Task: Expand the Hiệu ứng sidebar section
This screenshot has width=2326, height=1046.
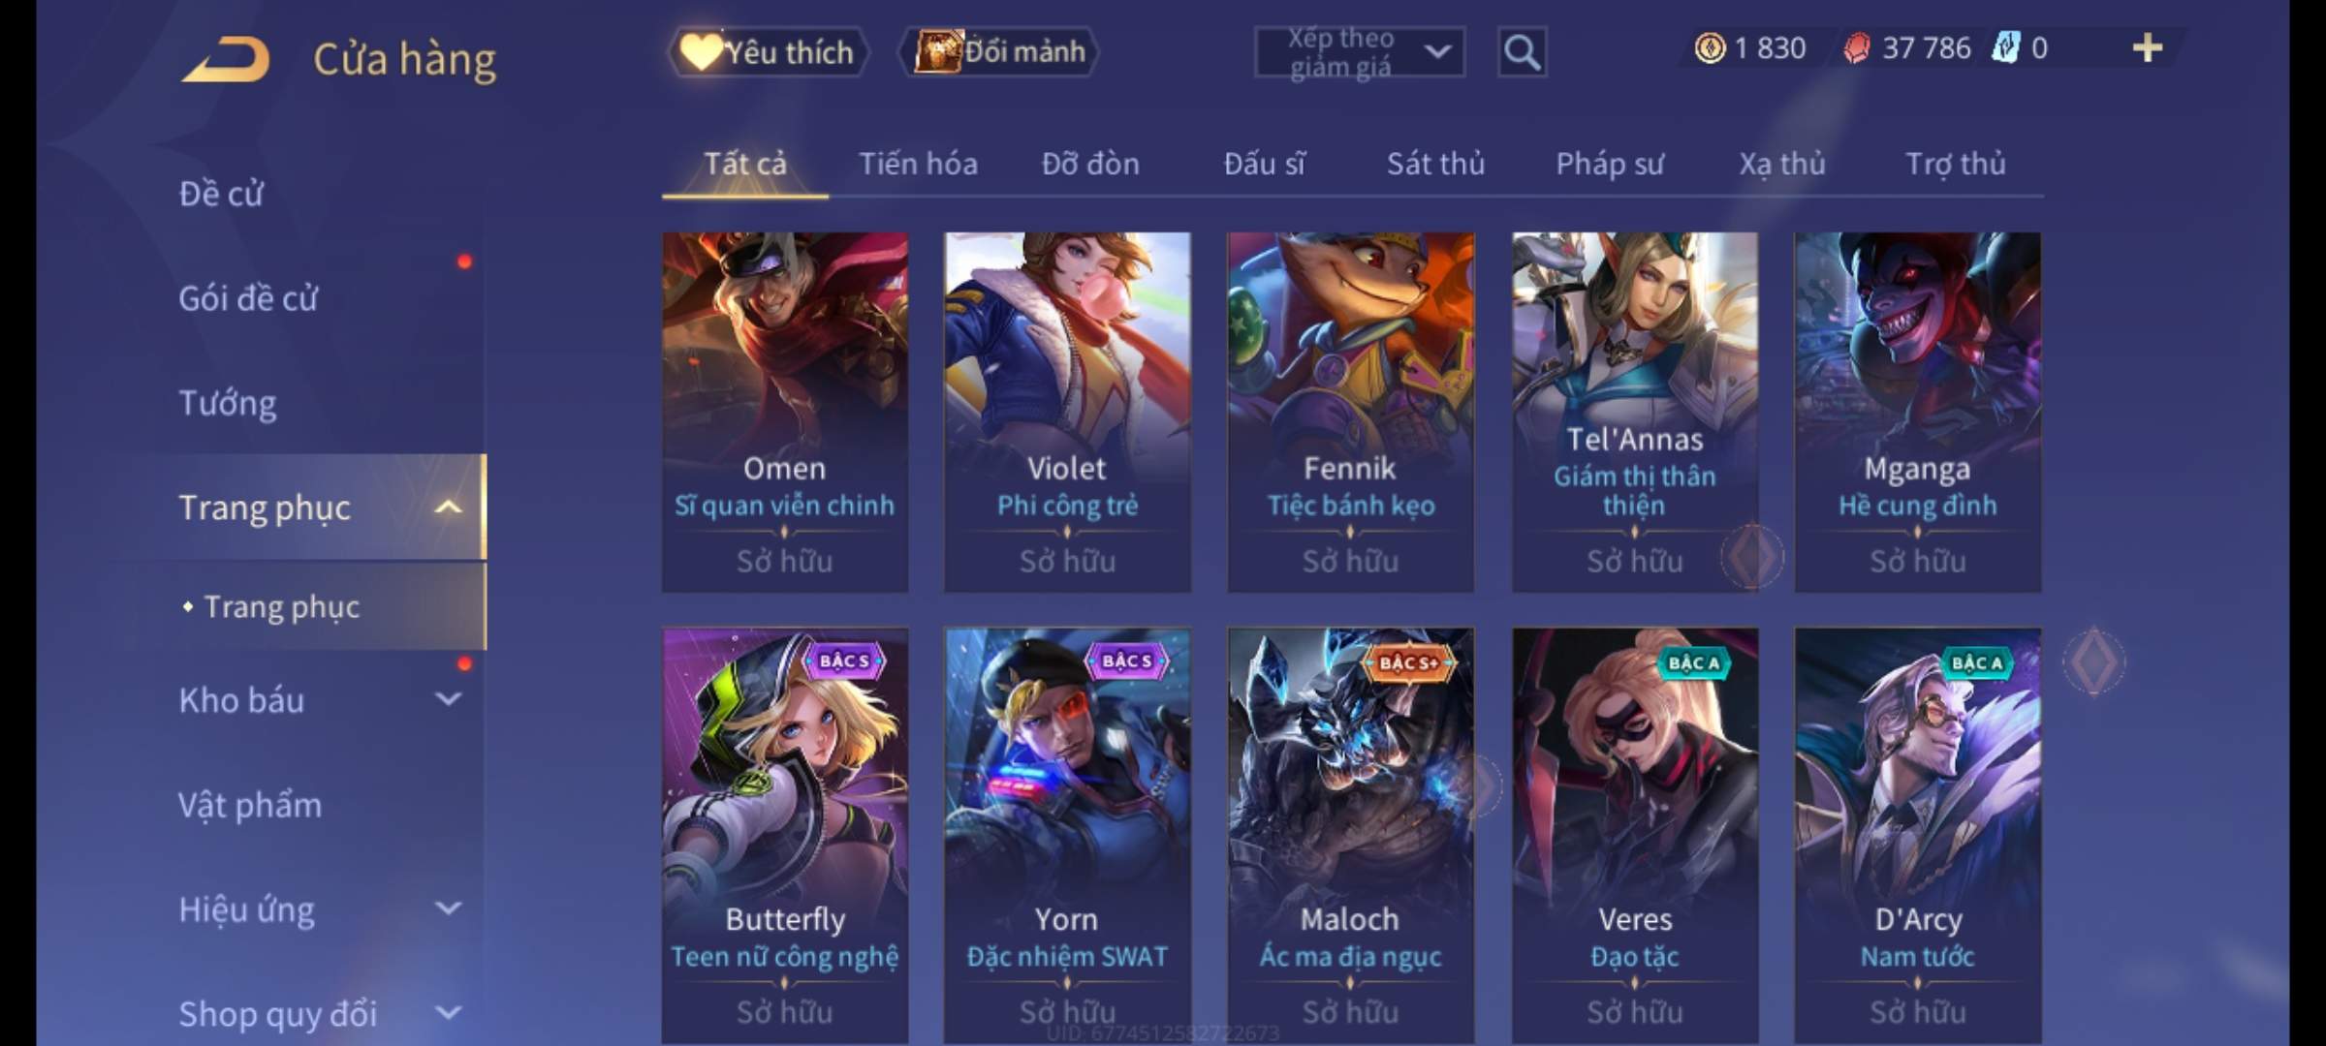Action: (448, 908)
